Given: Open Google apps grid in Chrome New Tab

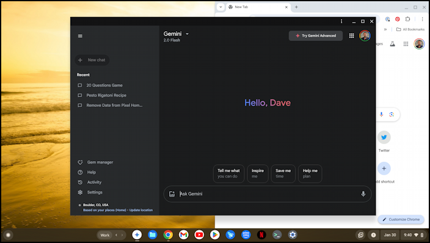Looking at the screenshot, I should (406, 44).
